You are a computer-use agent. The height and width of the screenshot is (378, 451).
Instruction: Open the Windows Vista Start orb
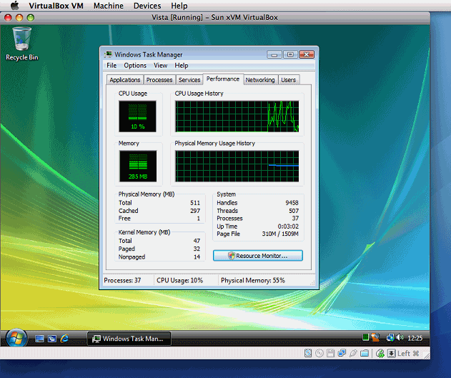[x=16, y=338]
